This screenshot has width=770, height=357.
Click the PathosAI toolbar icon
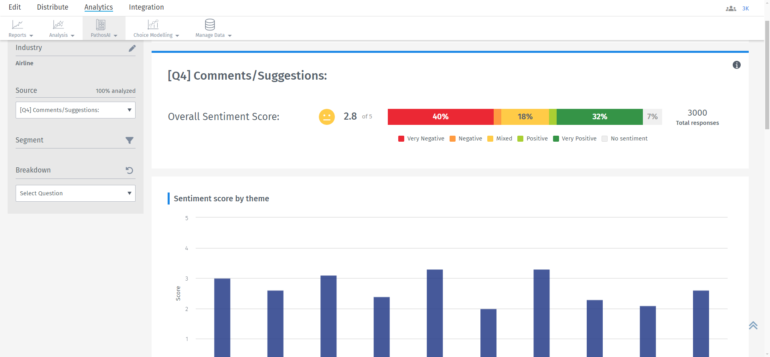tap(101, 25)
